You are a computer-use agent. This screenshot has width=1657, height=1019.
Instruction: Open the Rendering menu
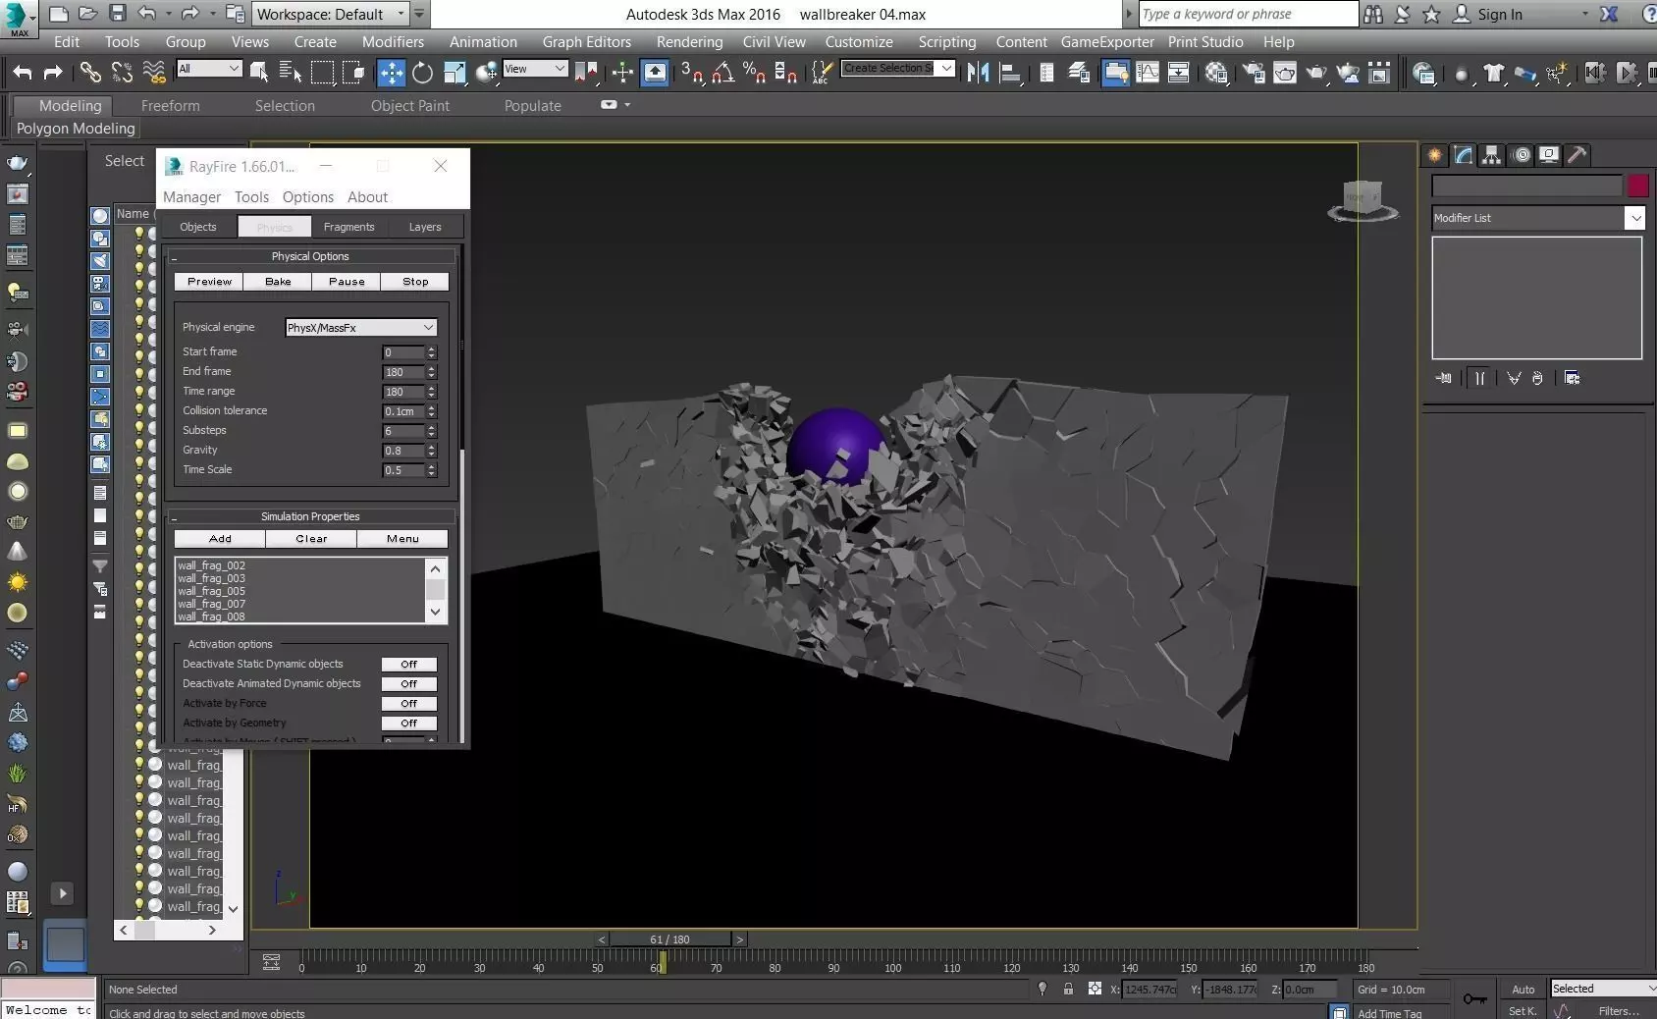tap(689, 42)
